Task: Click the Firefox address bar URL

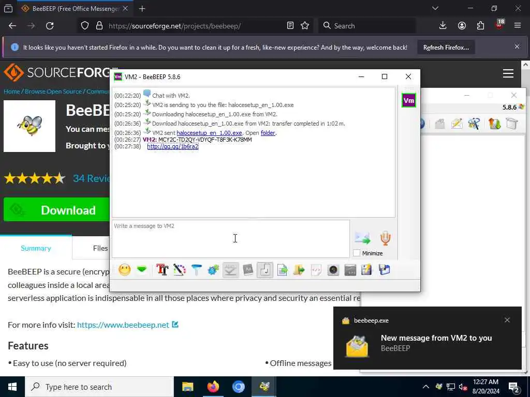Action: point(175,26)
